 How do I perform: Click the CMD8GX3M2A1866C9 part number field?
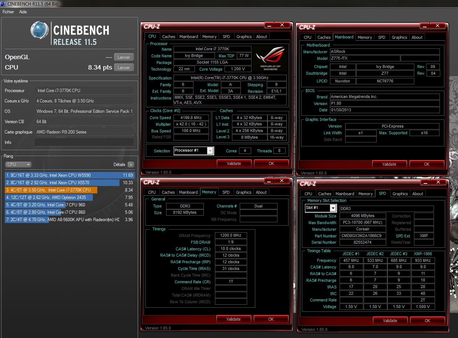point(364,236)
